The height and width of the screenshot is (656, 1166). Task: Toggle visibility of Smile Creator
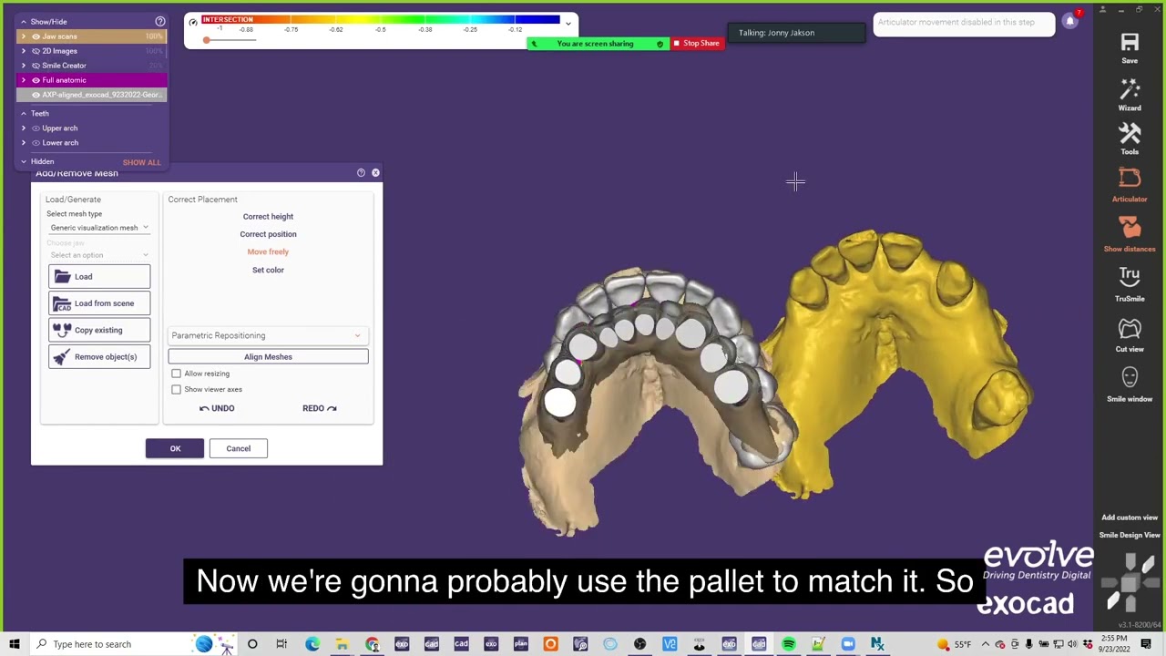36,66
